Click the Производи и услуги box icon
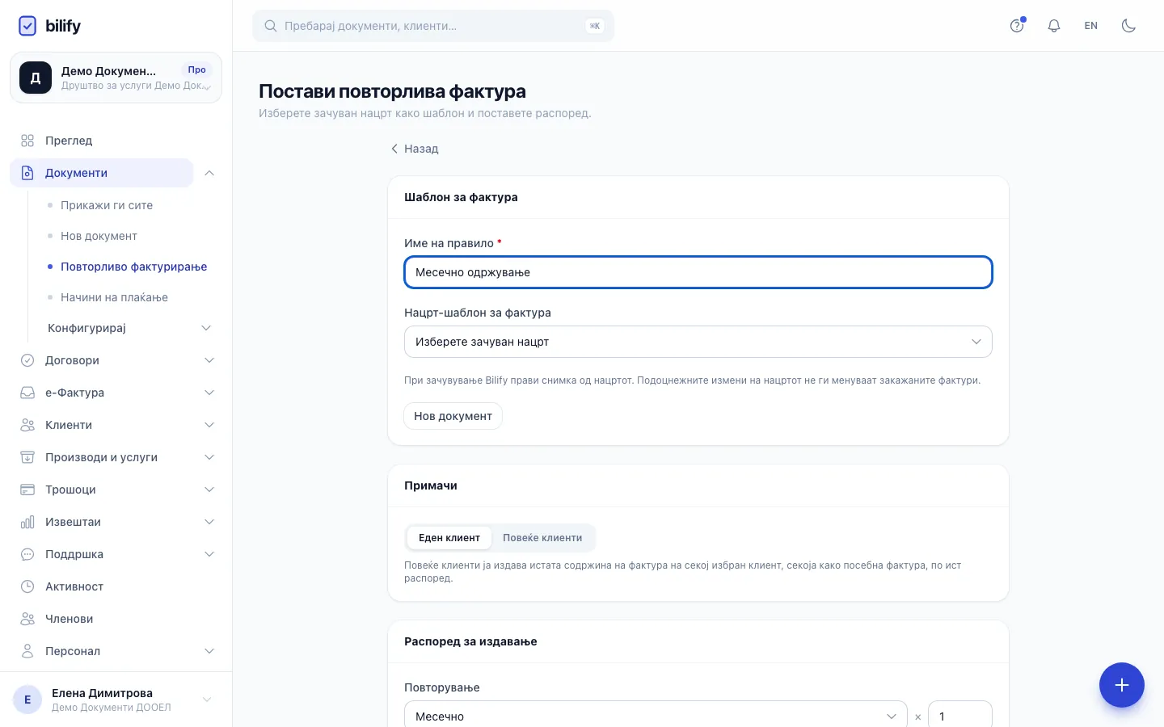The height and width of the screenshot is (727, 1164). click(27, 457)
